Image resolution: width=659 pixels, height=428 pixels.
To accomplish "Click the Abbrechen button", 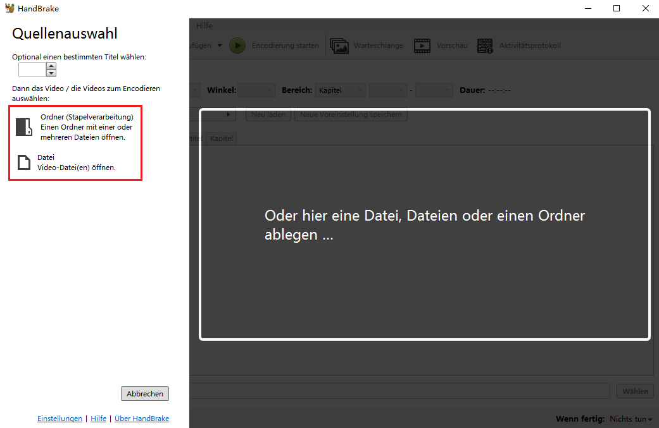I will [x=145, y=394].
